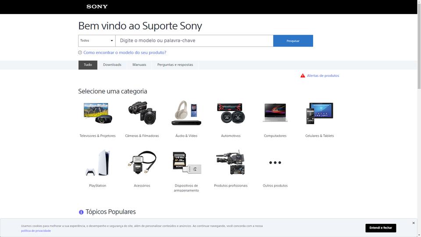This screenshot has height=237, width=421.
Task: Click the blue Pesquisar button
Action: (x=293, y=41)
